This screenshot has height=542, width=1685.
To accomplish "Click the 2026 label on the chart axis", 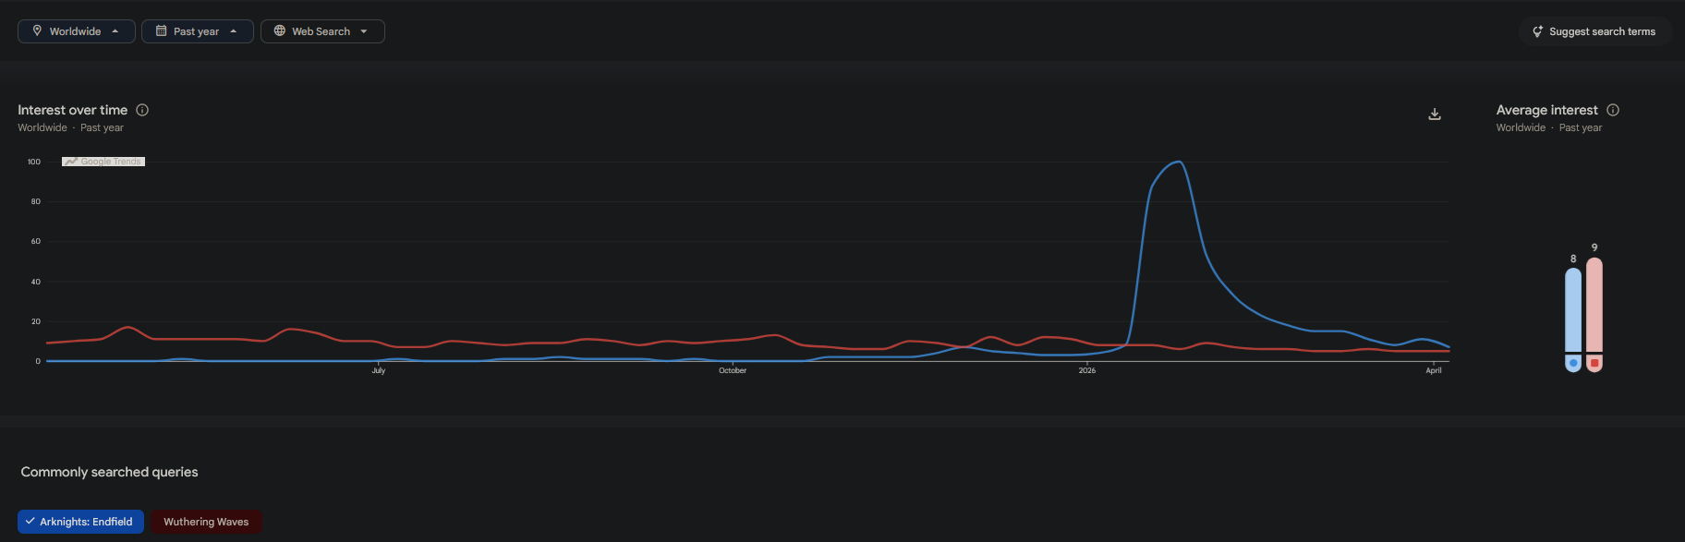I will [x=1087, y=370].
